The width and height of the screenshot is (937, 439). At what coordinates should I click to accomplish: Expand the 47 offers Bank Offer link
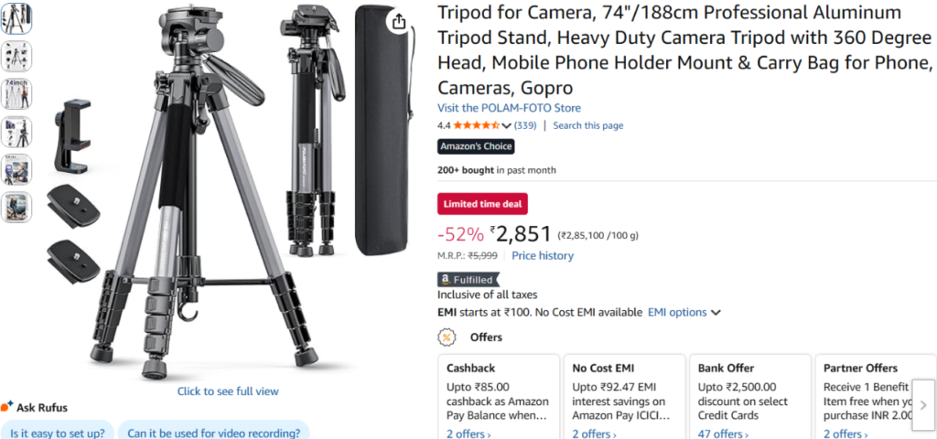click(722, 434)
